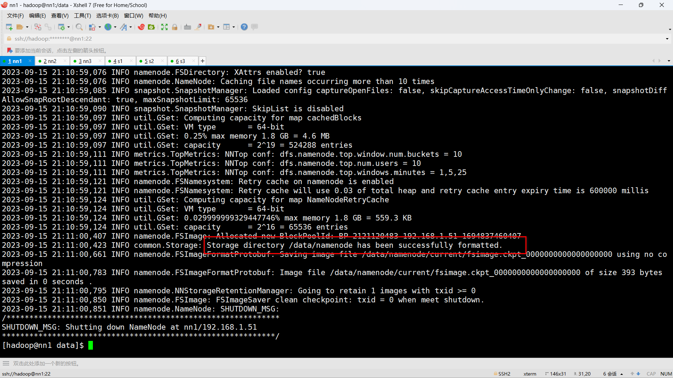Launch Xftp via green folder icon
Screen dimensions: 673x378
pyautogui.click(x=151, y=27)
